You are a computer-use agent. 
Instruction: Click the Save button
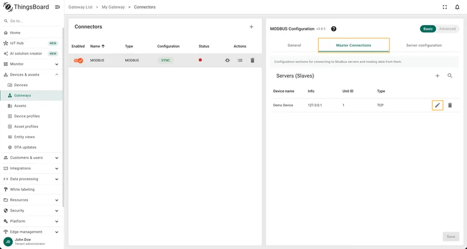point(451,237)
